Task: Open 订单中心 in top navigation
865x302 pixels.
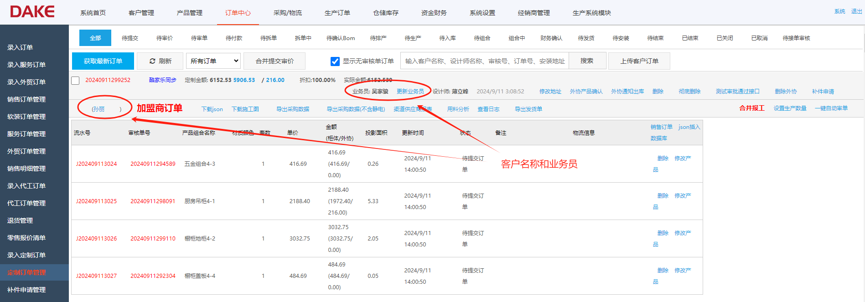Action: point(238,13)
